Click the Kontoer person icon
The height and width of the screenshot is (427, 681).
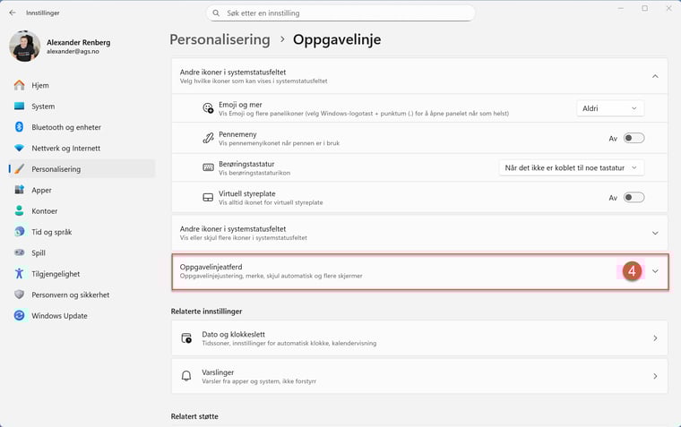point(19,210)
